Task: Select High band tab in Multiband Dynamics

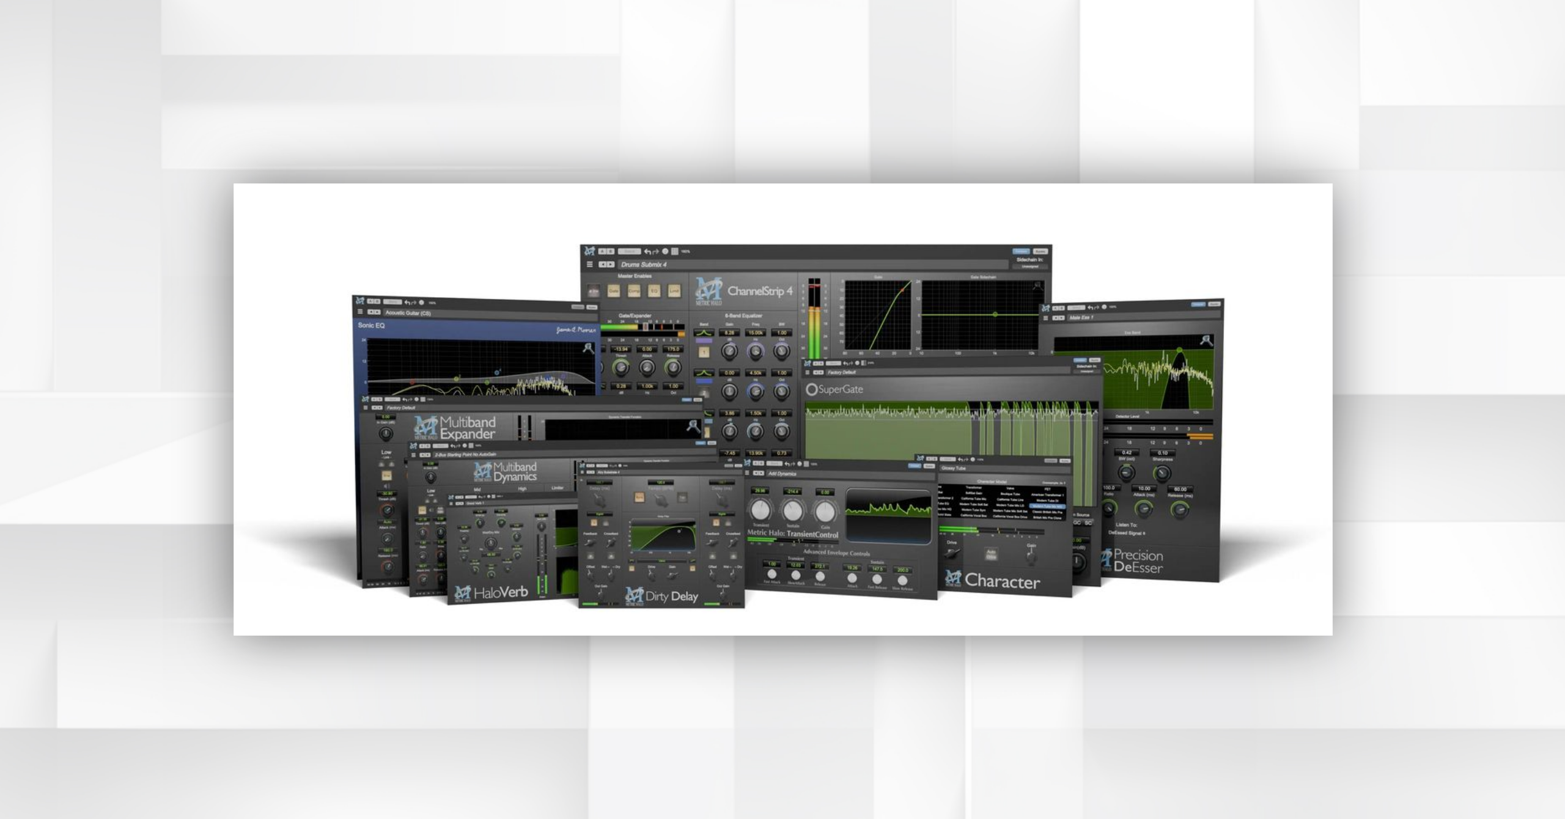Action: pos(522,489)
